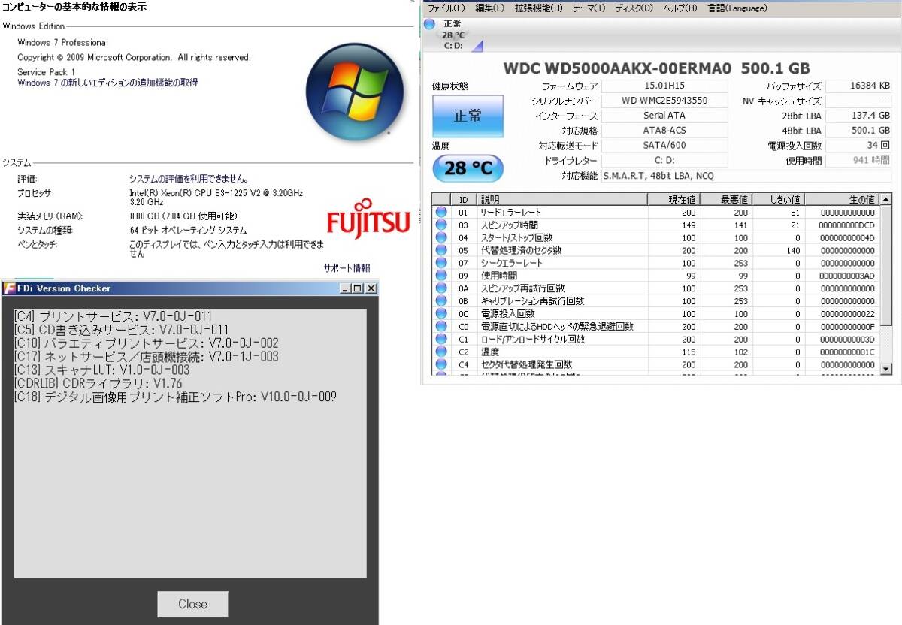Click the 28bit LBA field 137.4 GB
902x625 pixels.
click(859, 116)
